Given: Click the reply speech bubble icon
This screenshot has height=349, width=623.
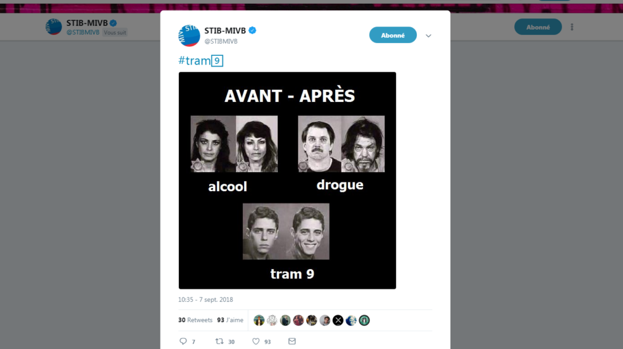Looking at the screenshot, I should [183, 341].
